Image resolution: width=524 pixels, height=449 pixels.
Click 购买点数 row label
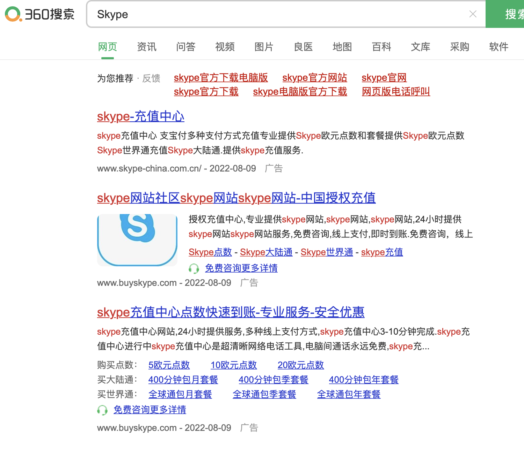117,365
